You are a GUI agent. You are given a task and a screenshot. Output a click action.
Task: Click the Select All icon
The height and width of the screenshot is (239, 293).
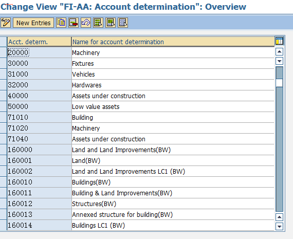coord(98,23)
